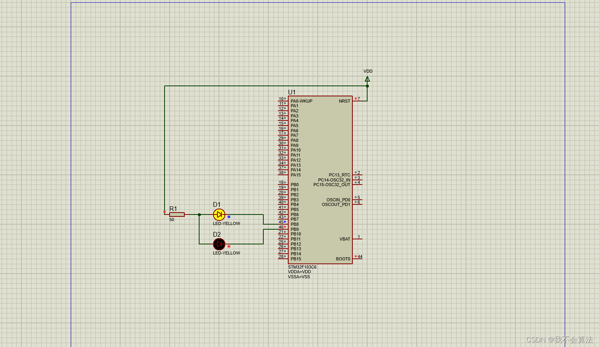599x347 pixels.
Task: Click the PB8 pin label
Action: pos(294,224)
